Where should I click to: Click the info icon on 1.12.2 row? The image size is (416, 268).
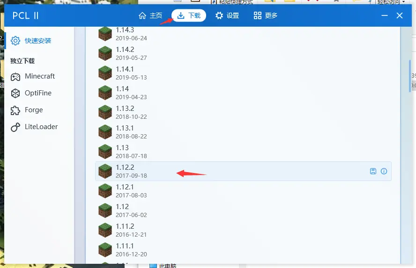tap(384, 171)
